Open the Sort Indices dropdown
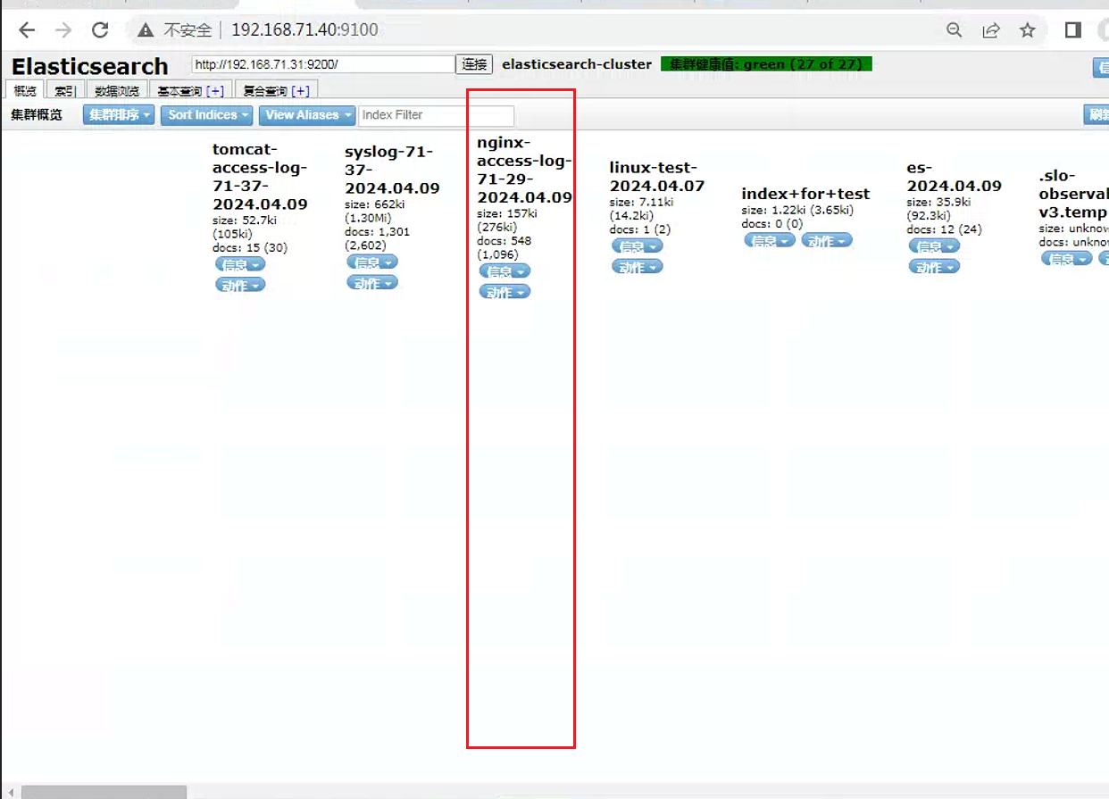The image size is (1109, 799). (x=208, y=115)
